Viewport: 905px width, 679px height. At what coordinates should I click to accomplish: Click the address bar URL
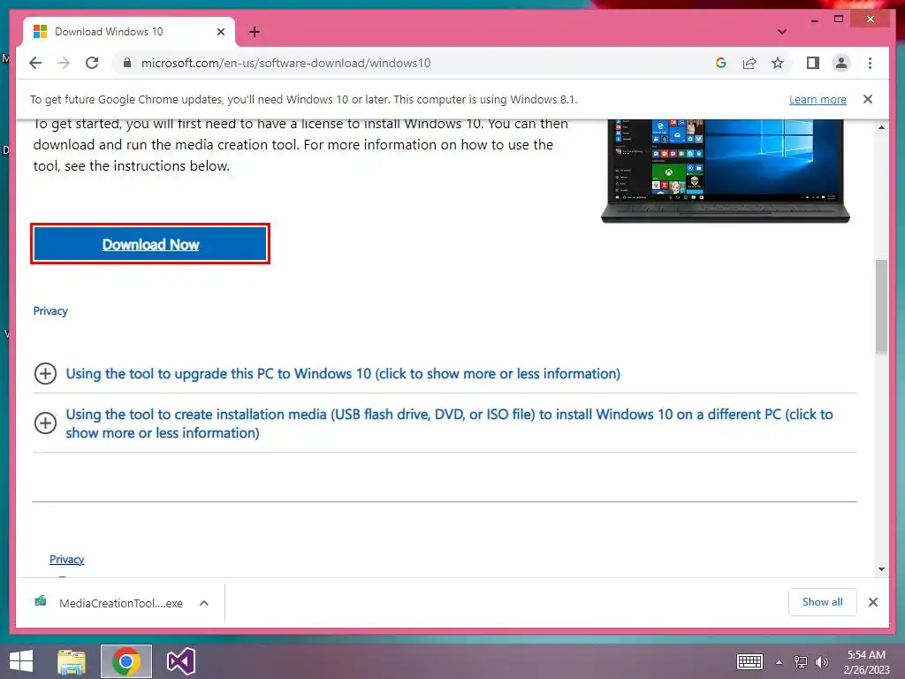[x=285, y=63]
